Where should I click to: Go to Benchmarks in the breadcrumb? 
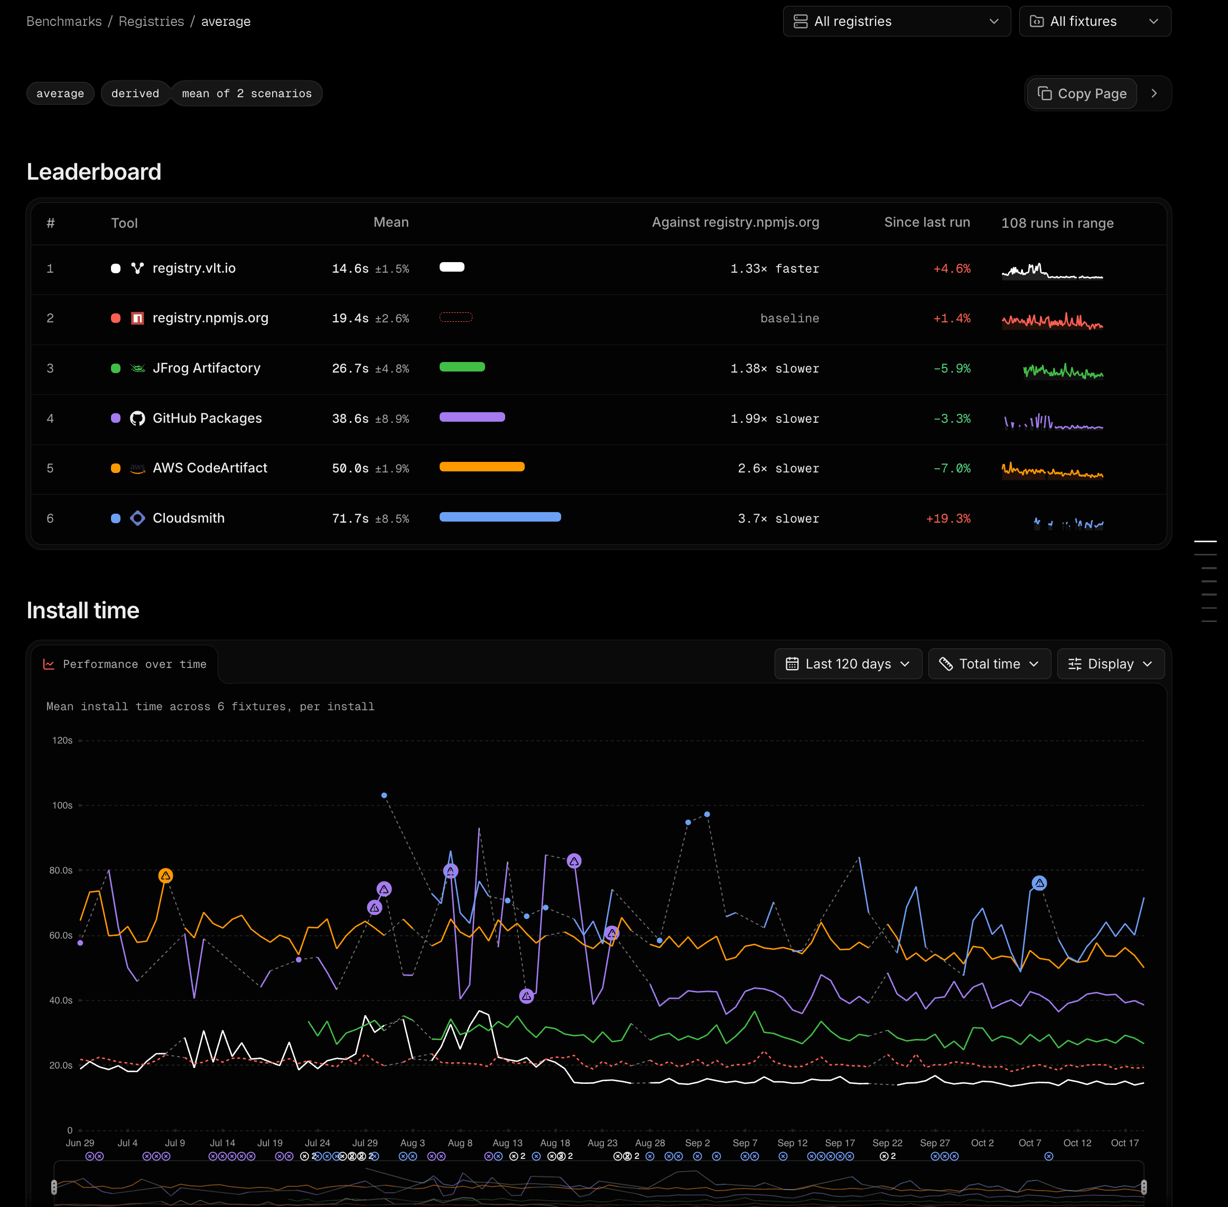click(64, 22)
